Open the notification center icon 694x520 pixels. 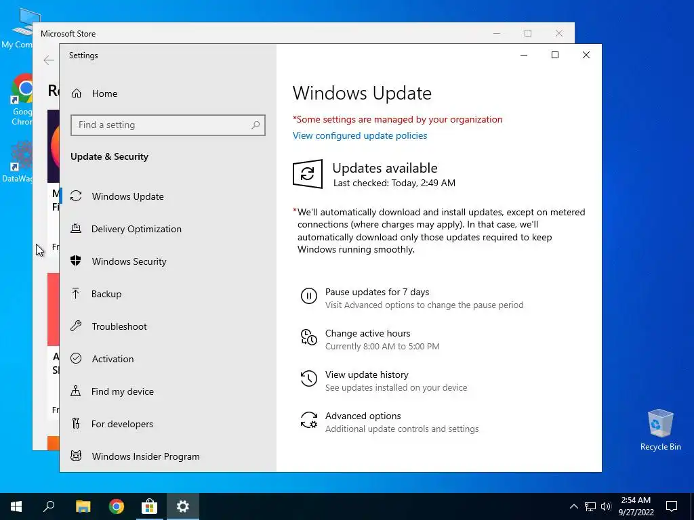coord(672,506)
